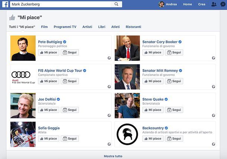Click the globe privacy icon on Sofia Goggia card

[x=109, y=144]
